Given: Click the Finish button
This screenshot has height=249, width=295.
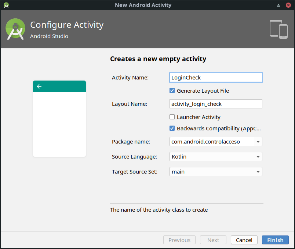Looking at the screenshot, I should (x=275, y=240).
